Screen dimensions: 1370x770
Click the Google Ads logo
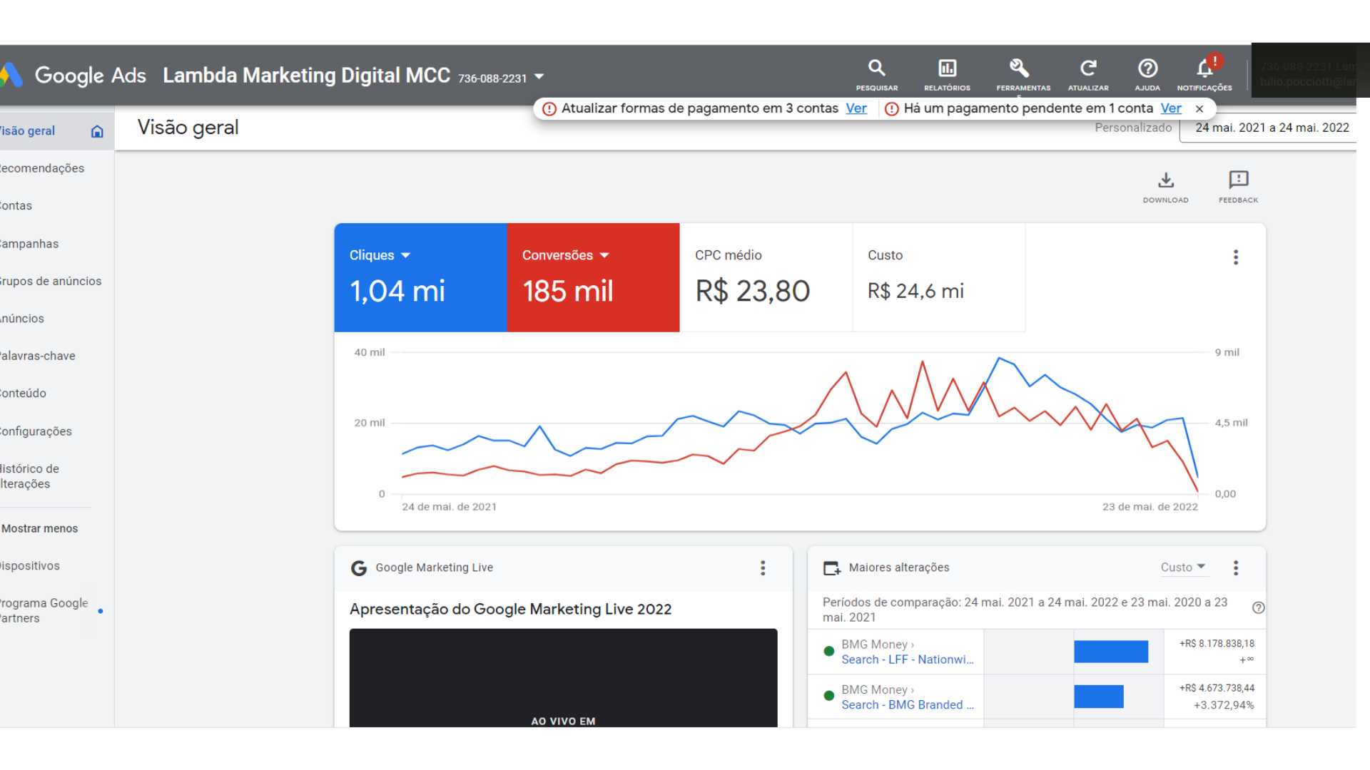click(x=73, y=75)
